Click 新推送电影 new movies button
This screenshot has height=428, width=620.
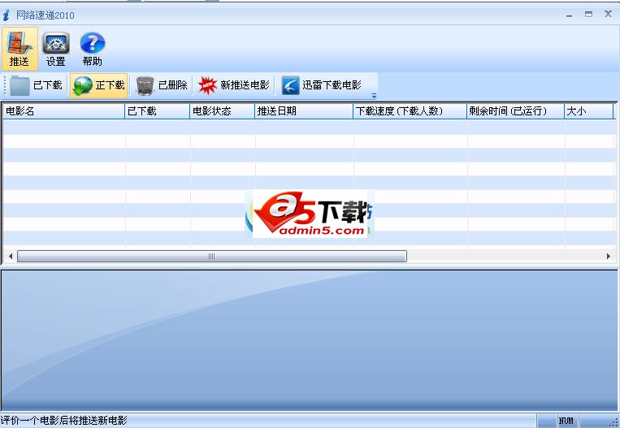tap(234, 85)
